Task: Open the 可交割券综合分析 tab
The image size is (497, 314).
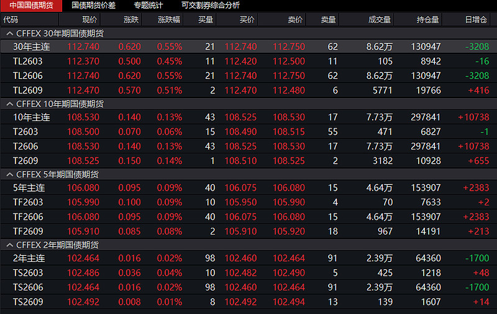Action: pyautogui.click(x=211, y=6)
